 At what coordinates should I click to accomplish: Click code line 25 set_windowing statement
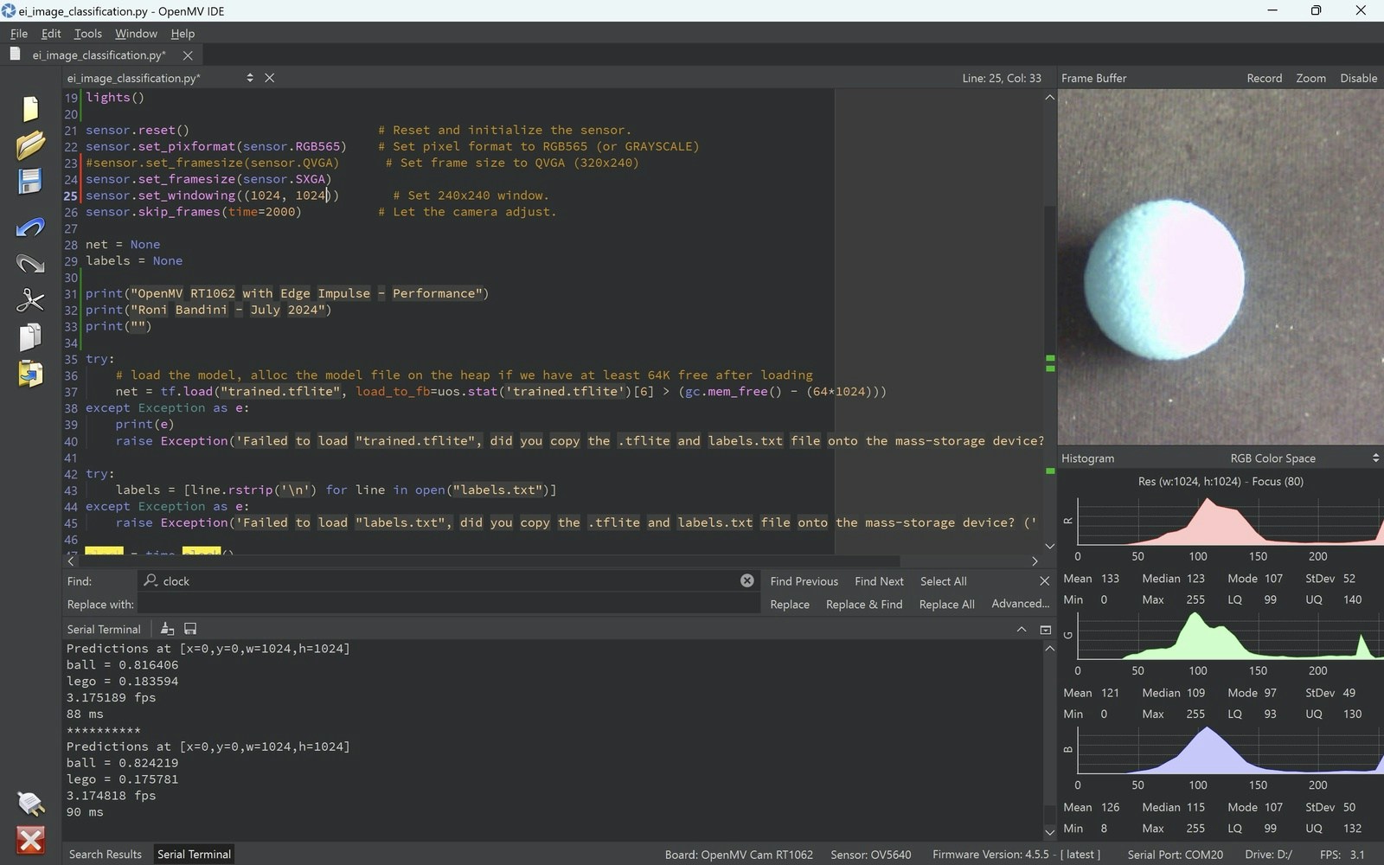212,195
